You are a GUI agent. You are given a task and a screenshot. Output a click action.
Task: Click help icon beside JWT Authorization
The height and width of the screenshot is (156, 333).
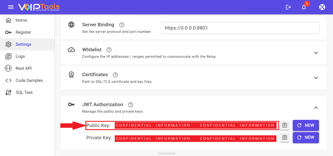pyautogui.click(x=130, y=105)
